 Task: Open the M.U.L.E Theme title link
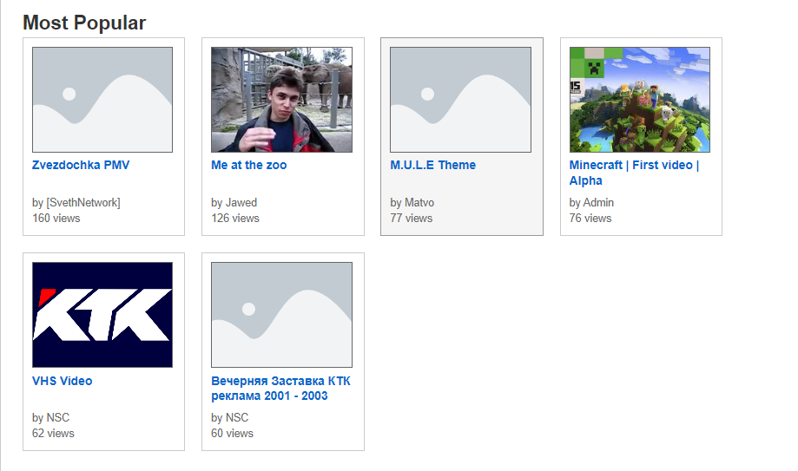click(x=432, y=165)
